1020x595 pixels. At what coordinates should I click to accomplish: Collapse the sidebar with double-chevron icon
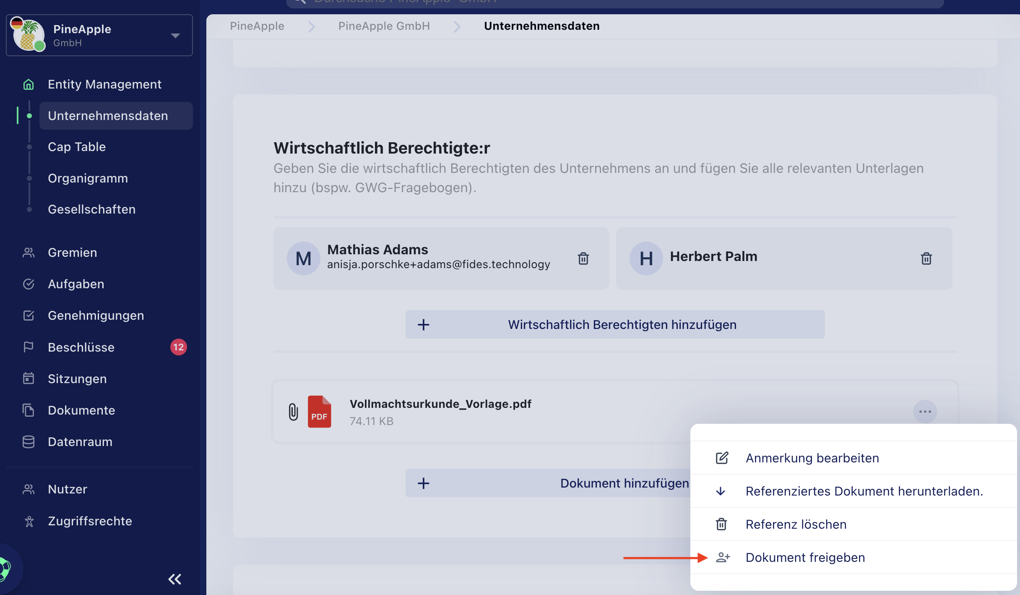pos(174,579)
